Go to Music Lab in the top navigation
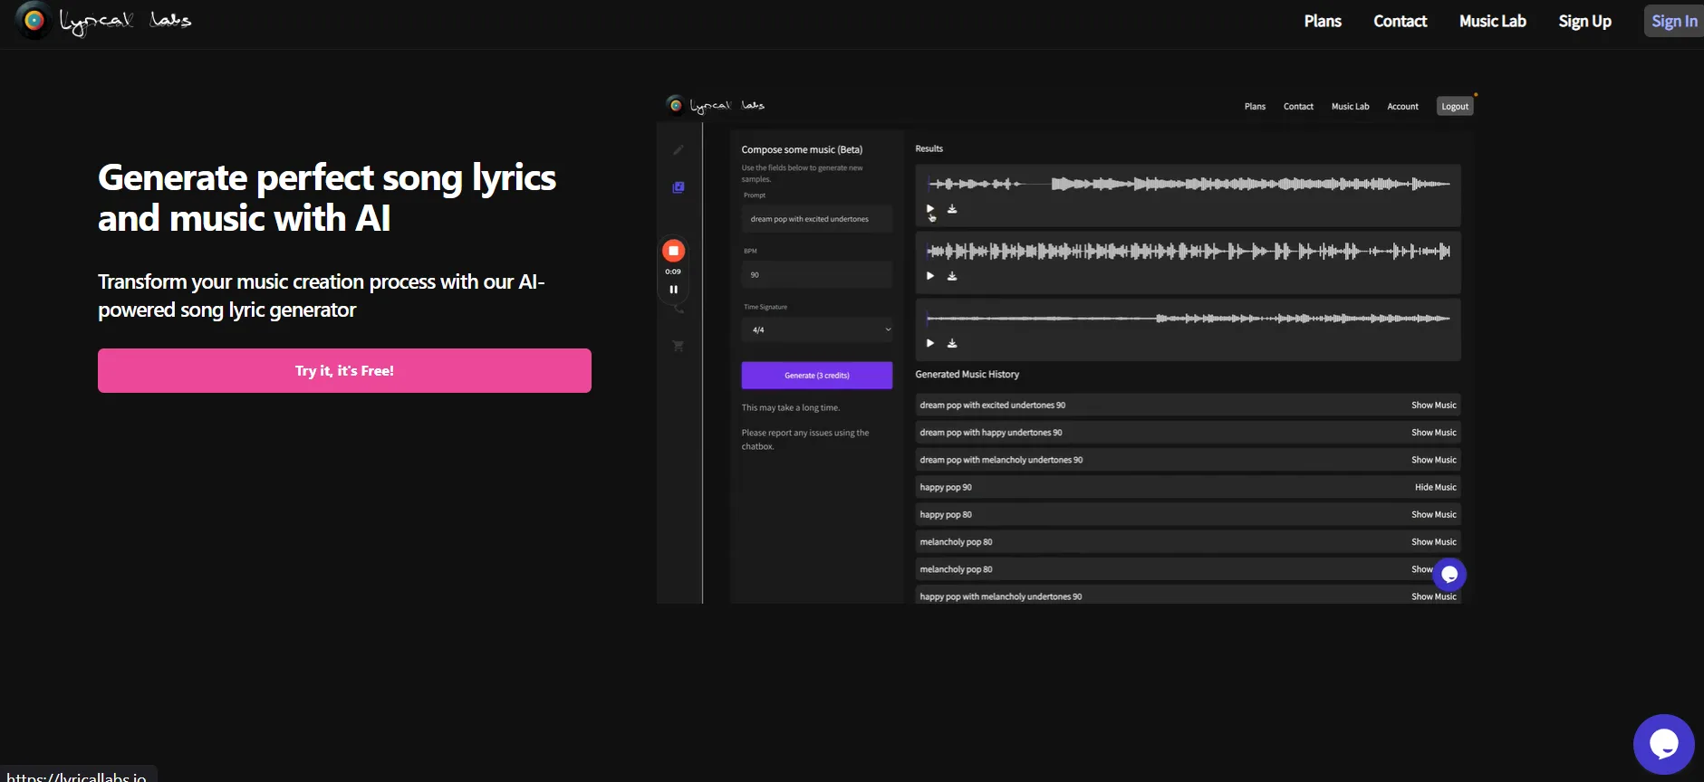This screenshot has width=1704, height=782. coord(1492,21)
